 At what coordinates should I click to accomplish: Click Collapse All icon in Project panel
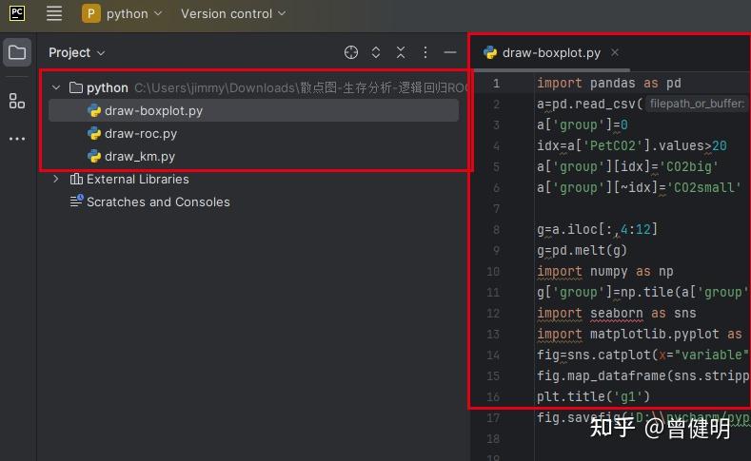point(401,52)
